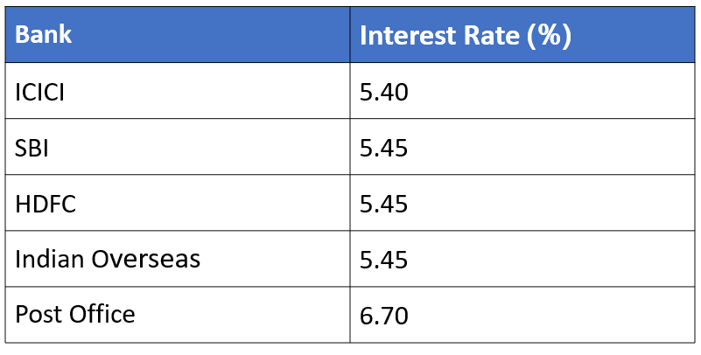Click the column divider beside the ICICI cell
The image size is (701, 355).
tap(350, 92)
